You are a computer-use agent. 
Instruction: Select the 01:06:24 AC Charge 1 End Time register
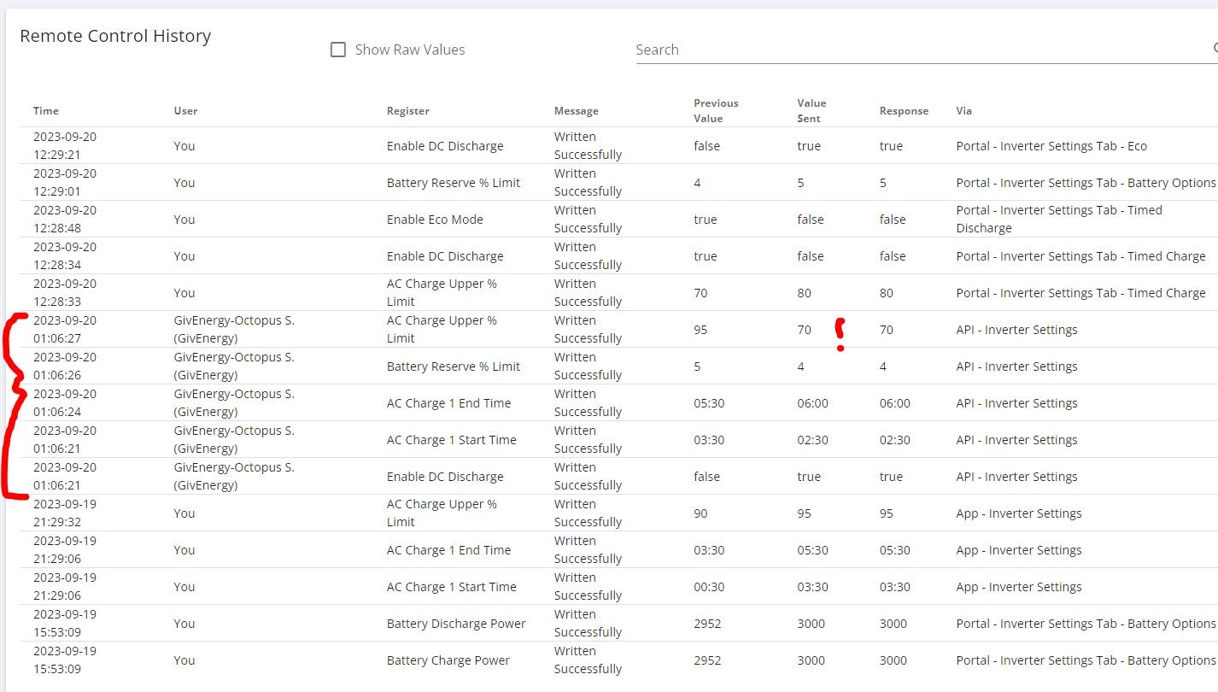[448, 403]
